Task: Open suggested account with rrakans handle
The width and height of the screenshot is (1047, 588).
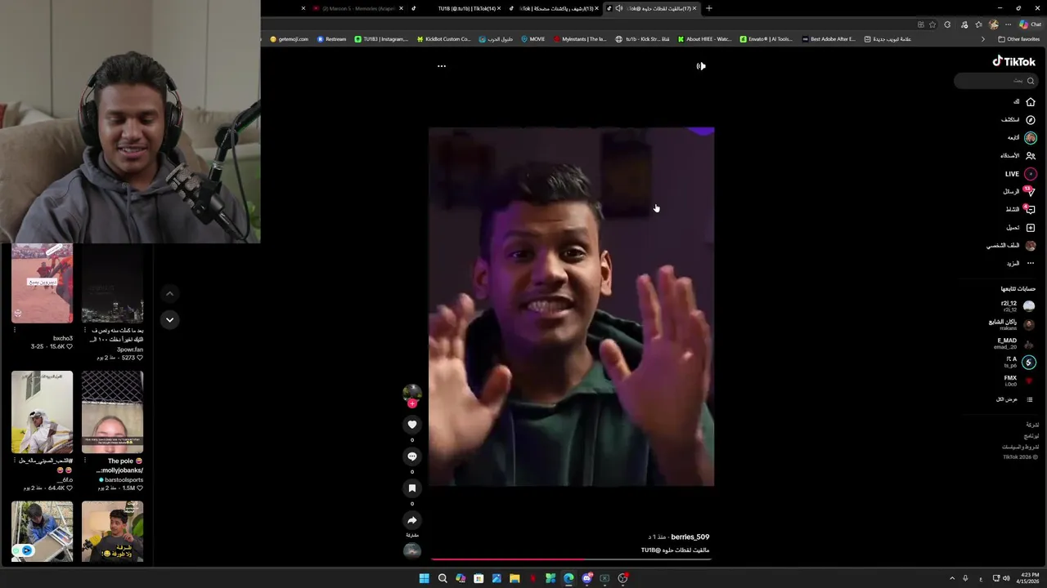Action: click(1011, 324)
